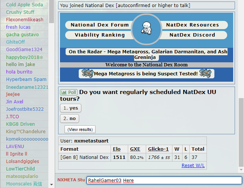Select user Hyperbeam Spam in user list
Screen dimensions: 244x188
pyautogui.click(x=26, y=79)
